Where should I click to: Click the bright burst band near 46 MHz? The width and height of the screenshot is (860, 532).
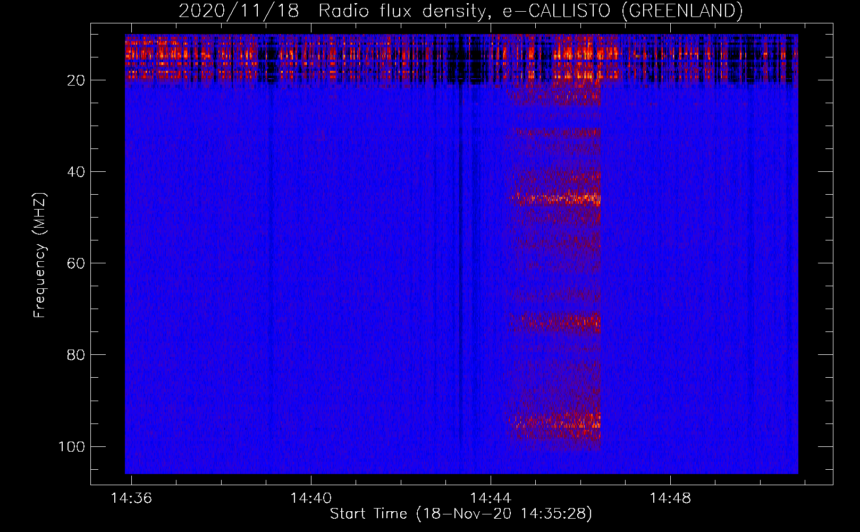(x=555, y=198)
